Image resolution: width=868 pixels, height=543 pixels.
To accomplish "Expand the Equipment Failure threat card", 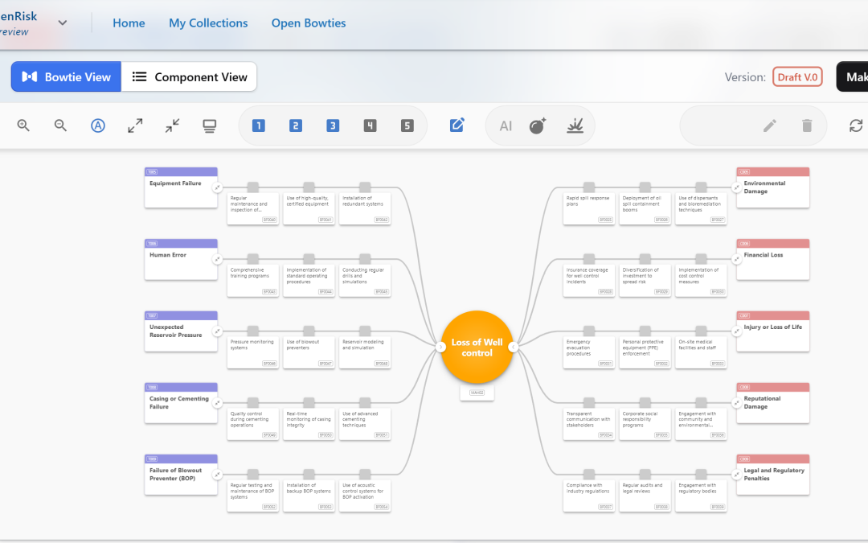I will click(x=215, y=188).
